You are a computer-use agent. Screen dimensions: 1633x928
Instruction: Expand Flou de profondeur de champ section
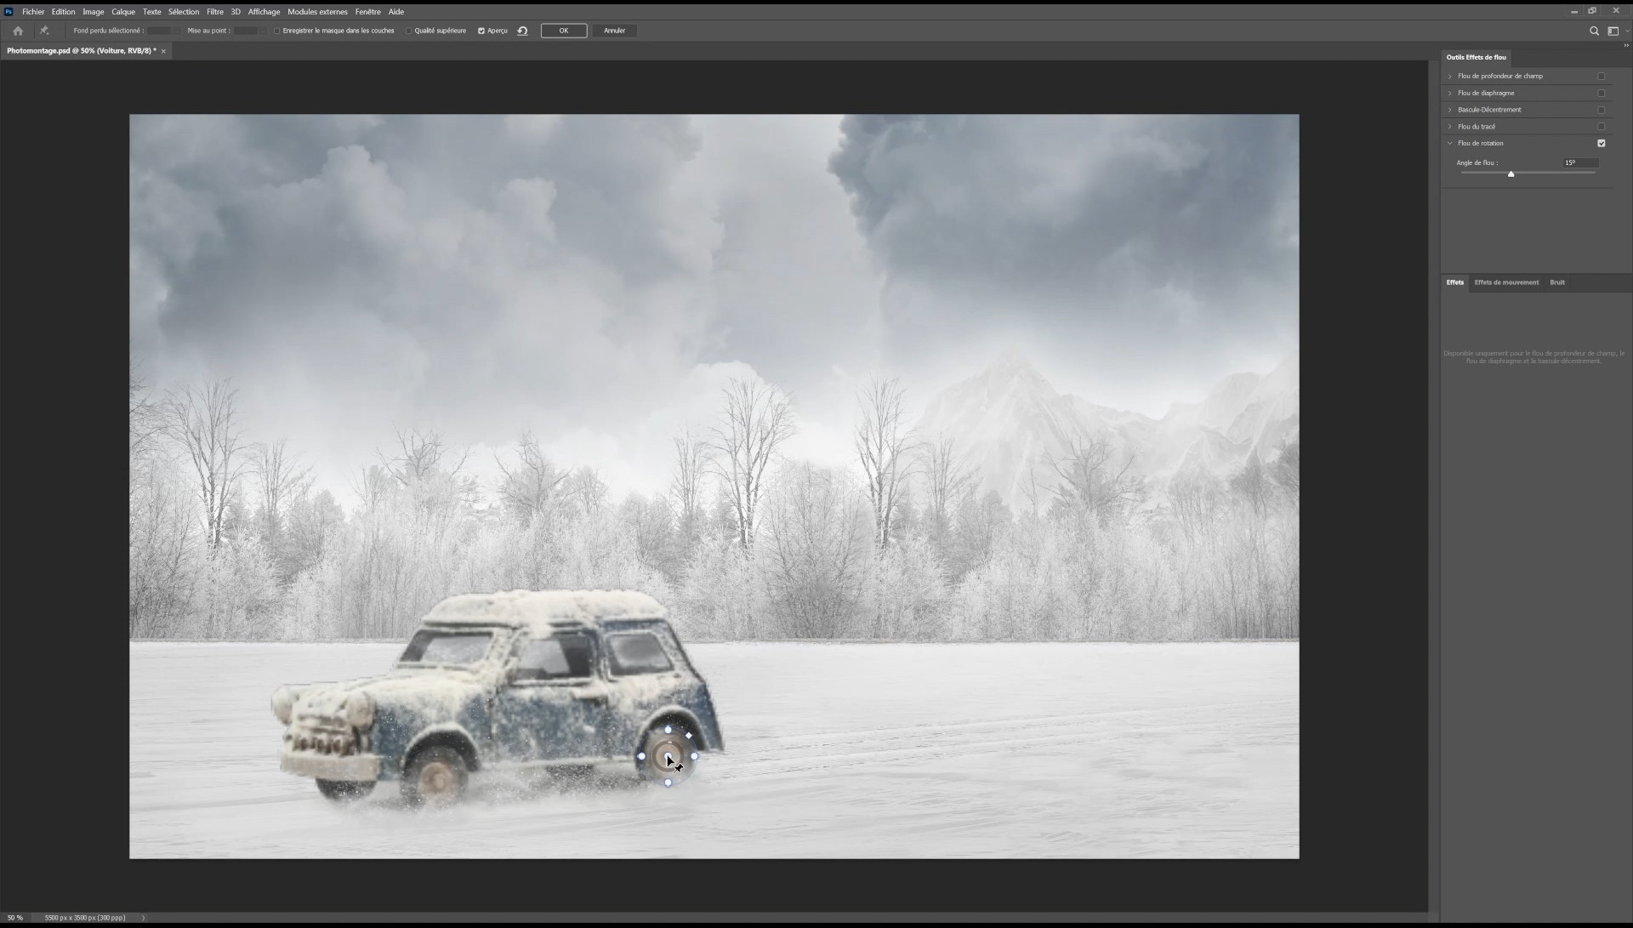point(1450,77)
